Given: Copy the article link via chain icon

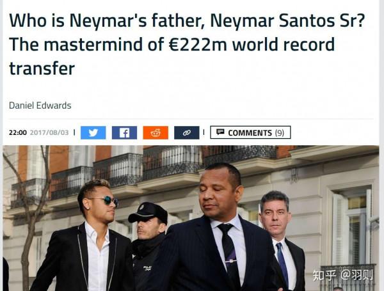Looking at the screenshot, I should pos(186,132).
